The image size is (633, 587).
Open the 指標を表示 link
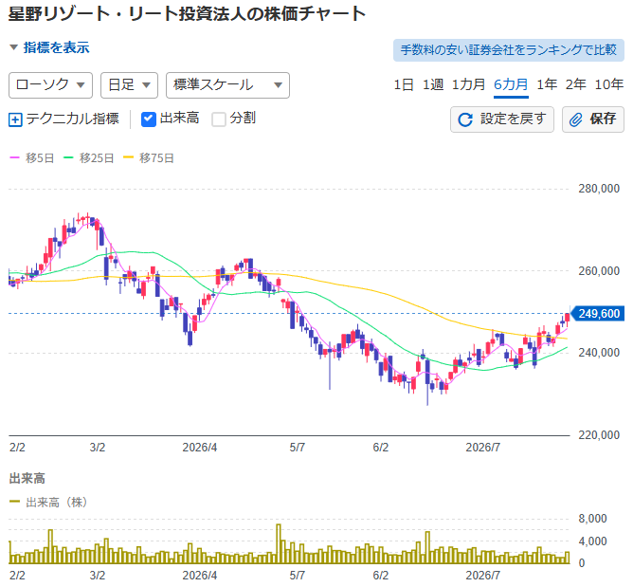click(56, 47)
